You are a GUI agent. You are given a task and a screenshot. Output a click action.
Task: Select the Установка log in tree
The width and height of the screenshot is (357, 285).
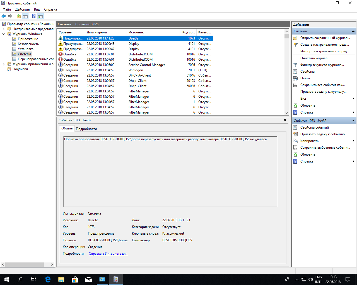pos(25,49)
